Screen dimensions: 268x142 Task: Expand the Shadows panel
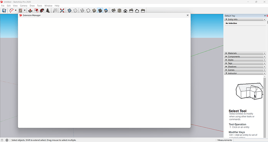[226, 67]
